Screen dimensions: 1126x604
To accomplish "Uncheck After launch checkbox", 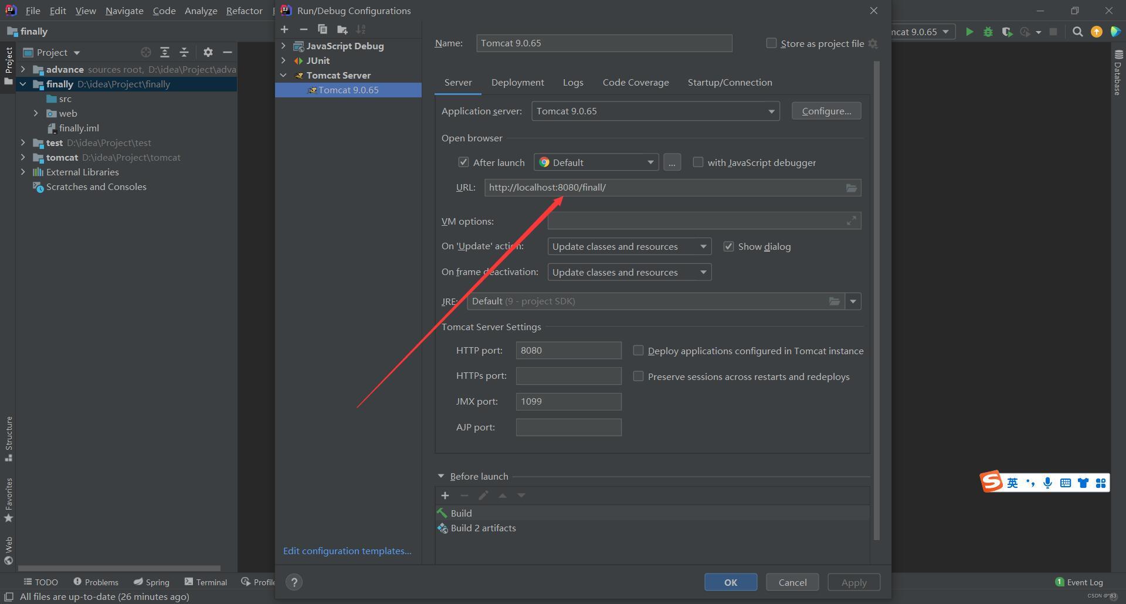I will point(463,162).
